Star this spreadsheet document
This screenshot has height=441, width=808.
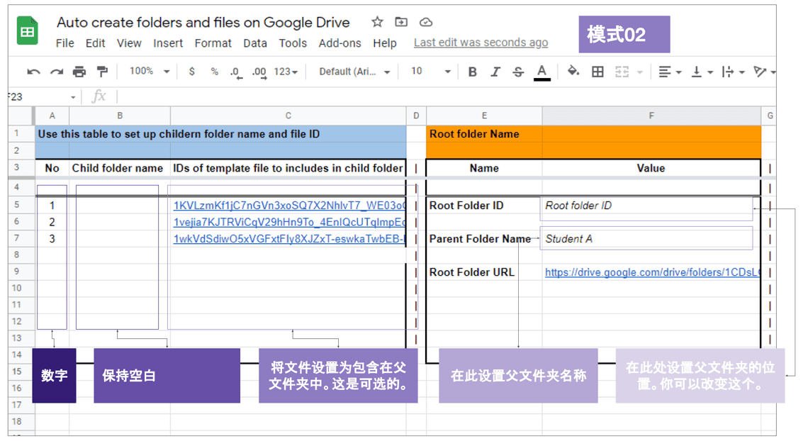(x=378, y=22)
